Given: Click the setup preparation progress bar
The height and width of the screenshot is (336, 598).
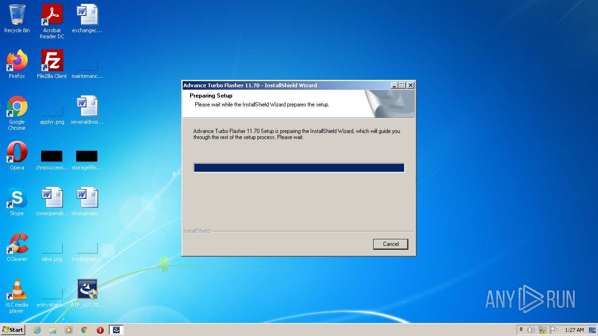Looking at the screenshot, I should click(299, 168).
